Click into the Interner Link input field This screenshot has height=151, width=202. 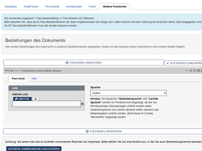point(47,104)
